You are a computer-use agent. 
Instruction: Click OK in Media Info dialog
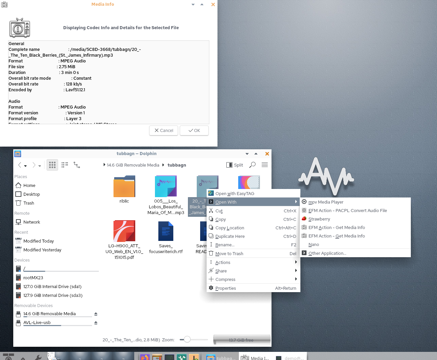(194, 130)
